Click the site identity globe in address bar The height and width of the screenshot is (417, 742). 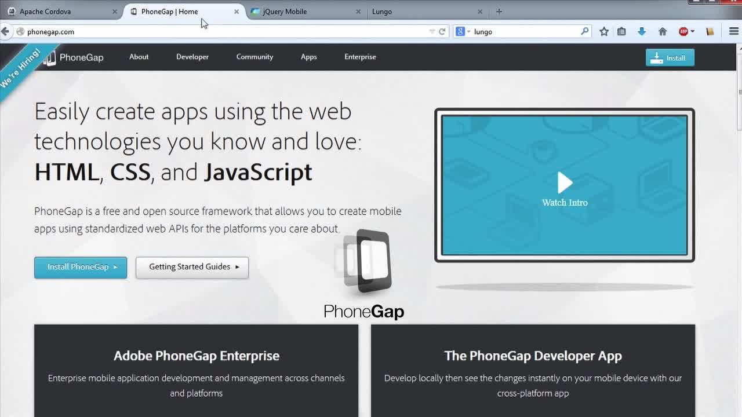pos(20,32)
